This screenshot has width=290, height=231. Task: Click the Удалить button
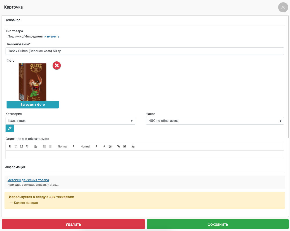[x=73, y=224]
